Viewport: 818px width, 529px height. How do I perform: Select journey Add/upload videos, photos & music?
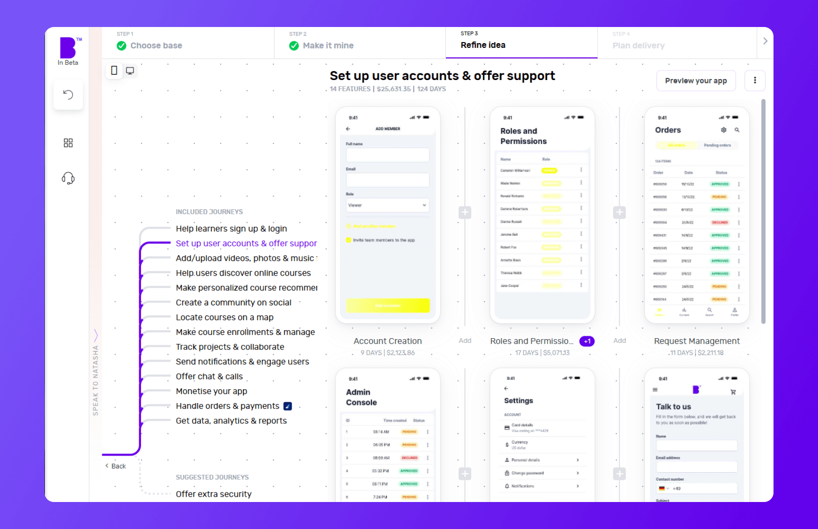click(246, 258)
